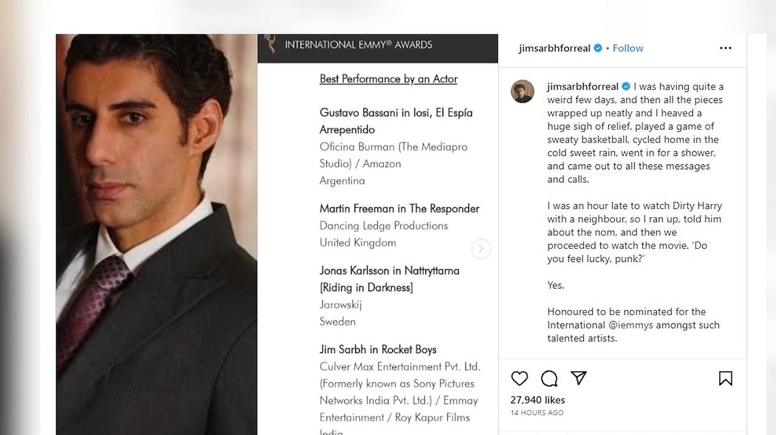Click verified badge in the caption
Screen dimensions: 776x435
pos(626,86)
